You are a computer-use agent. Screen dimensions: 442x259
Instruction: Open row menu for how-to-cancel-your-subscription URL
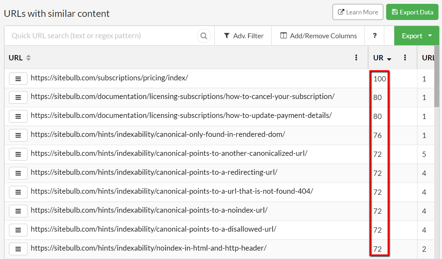pyautogui.click(x=18, y=98)
